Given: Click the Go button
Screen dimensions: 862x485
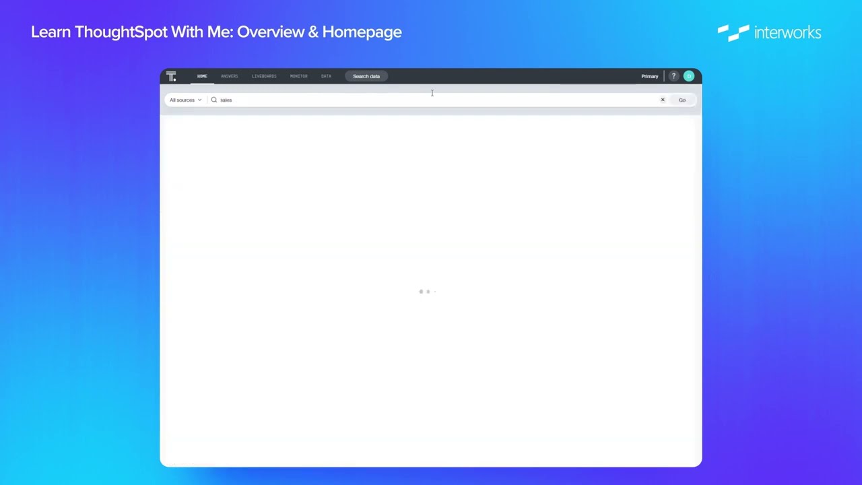Looking at the screenshot, I should point(682,100).
